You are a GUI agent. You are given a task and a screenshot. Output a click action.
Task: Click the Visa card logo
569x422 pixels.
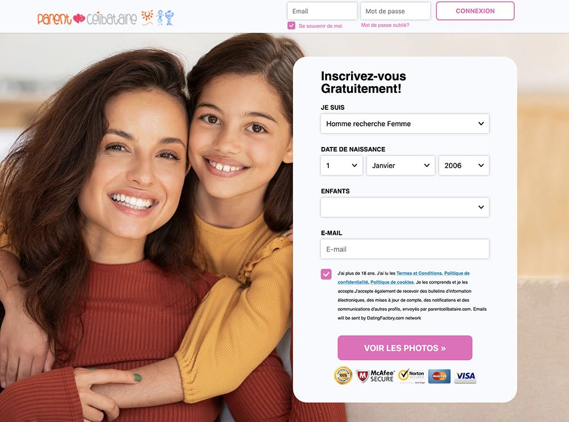point(465,376)
